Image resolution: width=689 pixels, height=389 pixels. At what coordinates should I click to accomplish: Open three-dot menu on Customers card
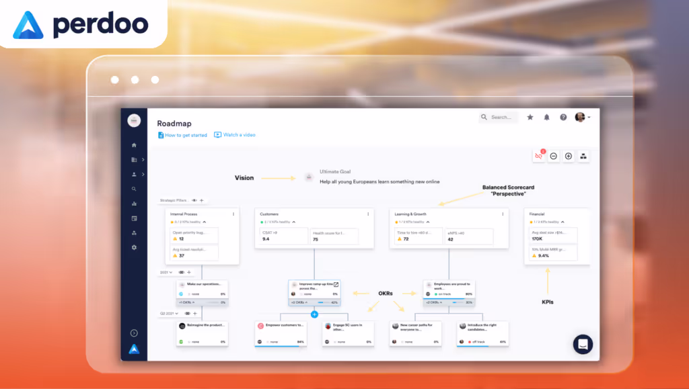pyautogui.click(x=369, y=214)
